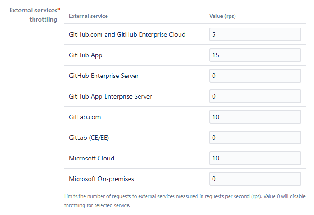Click the throttling help description text

185,201
